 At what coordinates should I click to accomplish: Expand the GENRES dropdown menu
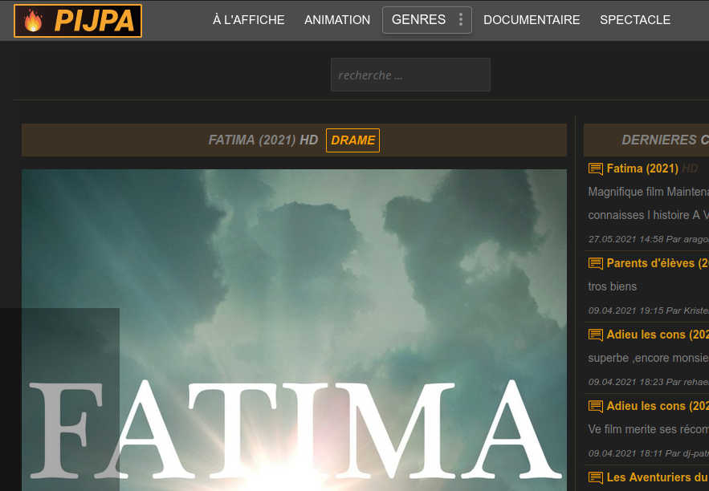tap(427, 20)
